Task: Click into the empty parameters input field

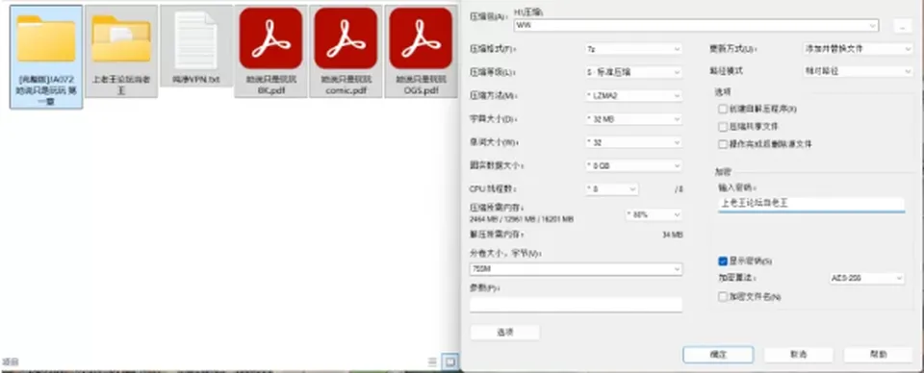Action: (576, 304)
